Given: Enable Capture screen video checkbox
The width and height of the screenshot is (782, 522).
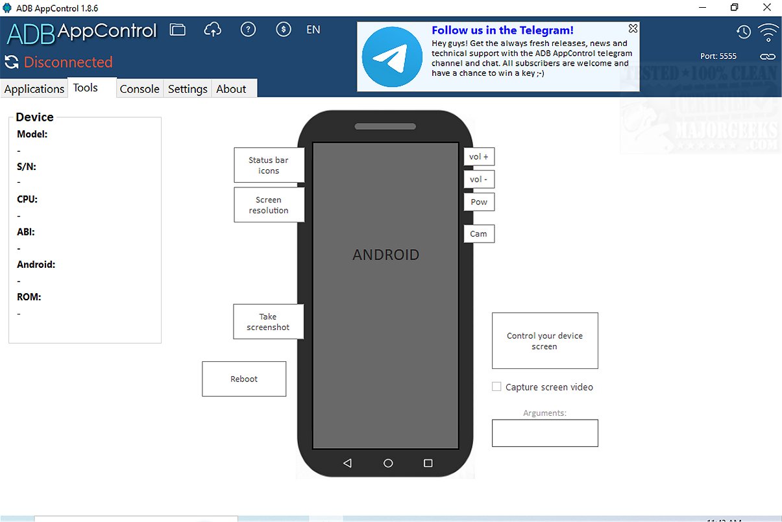Looking at the screenshot, I should (496, 386).
